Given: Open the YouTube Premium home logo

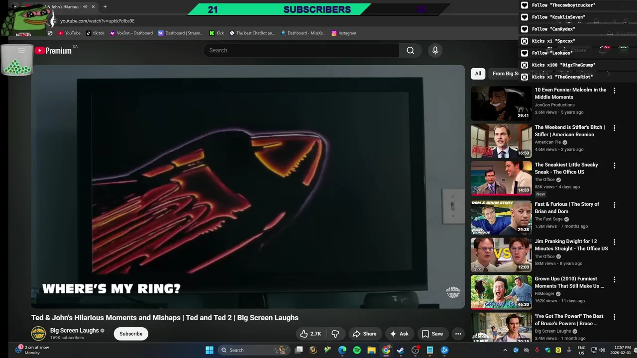Looking at the screenshot, I should pos(53,50).
